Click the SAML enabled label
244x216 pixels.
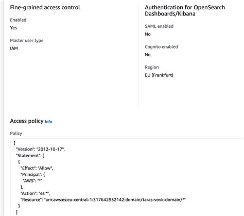[159, 26]
